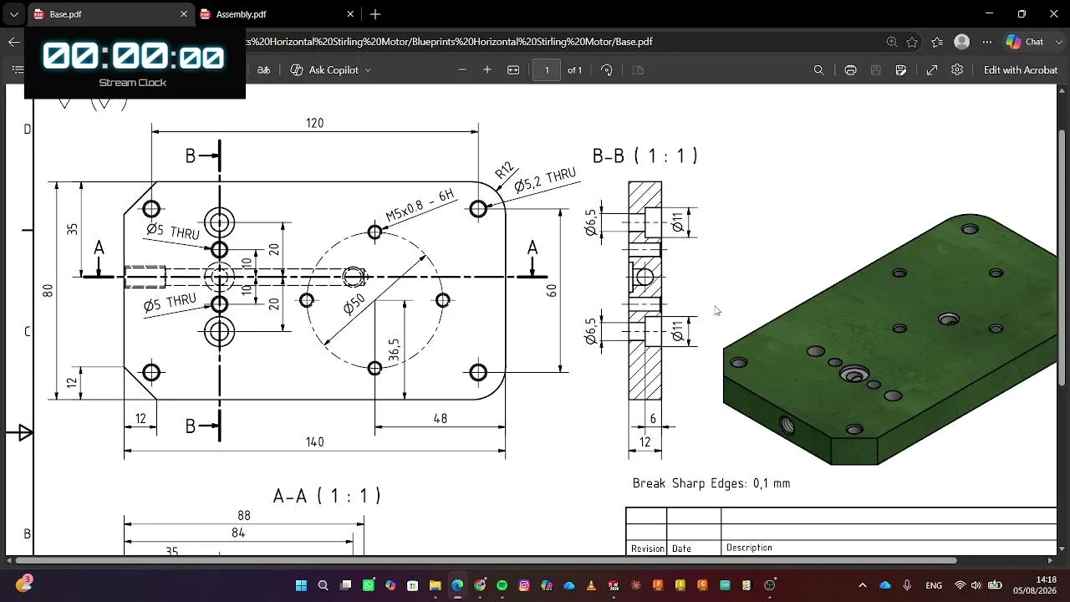
Task: Click the page number input field
Action: [x=547, y=70]
